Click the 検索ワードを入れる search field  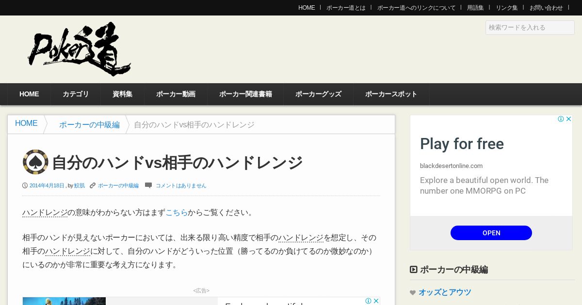(x=530, y=28)
